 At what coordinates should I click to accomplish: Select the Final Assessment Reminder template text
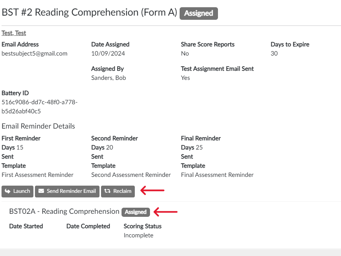click(x=217, y=175)
